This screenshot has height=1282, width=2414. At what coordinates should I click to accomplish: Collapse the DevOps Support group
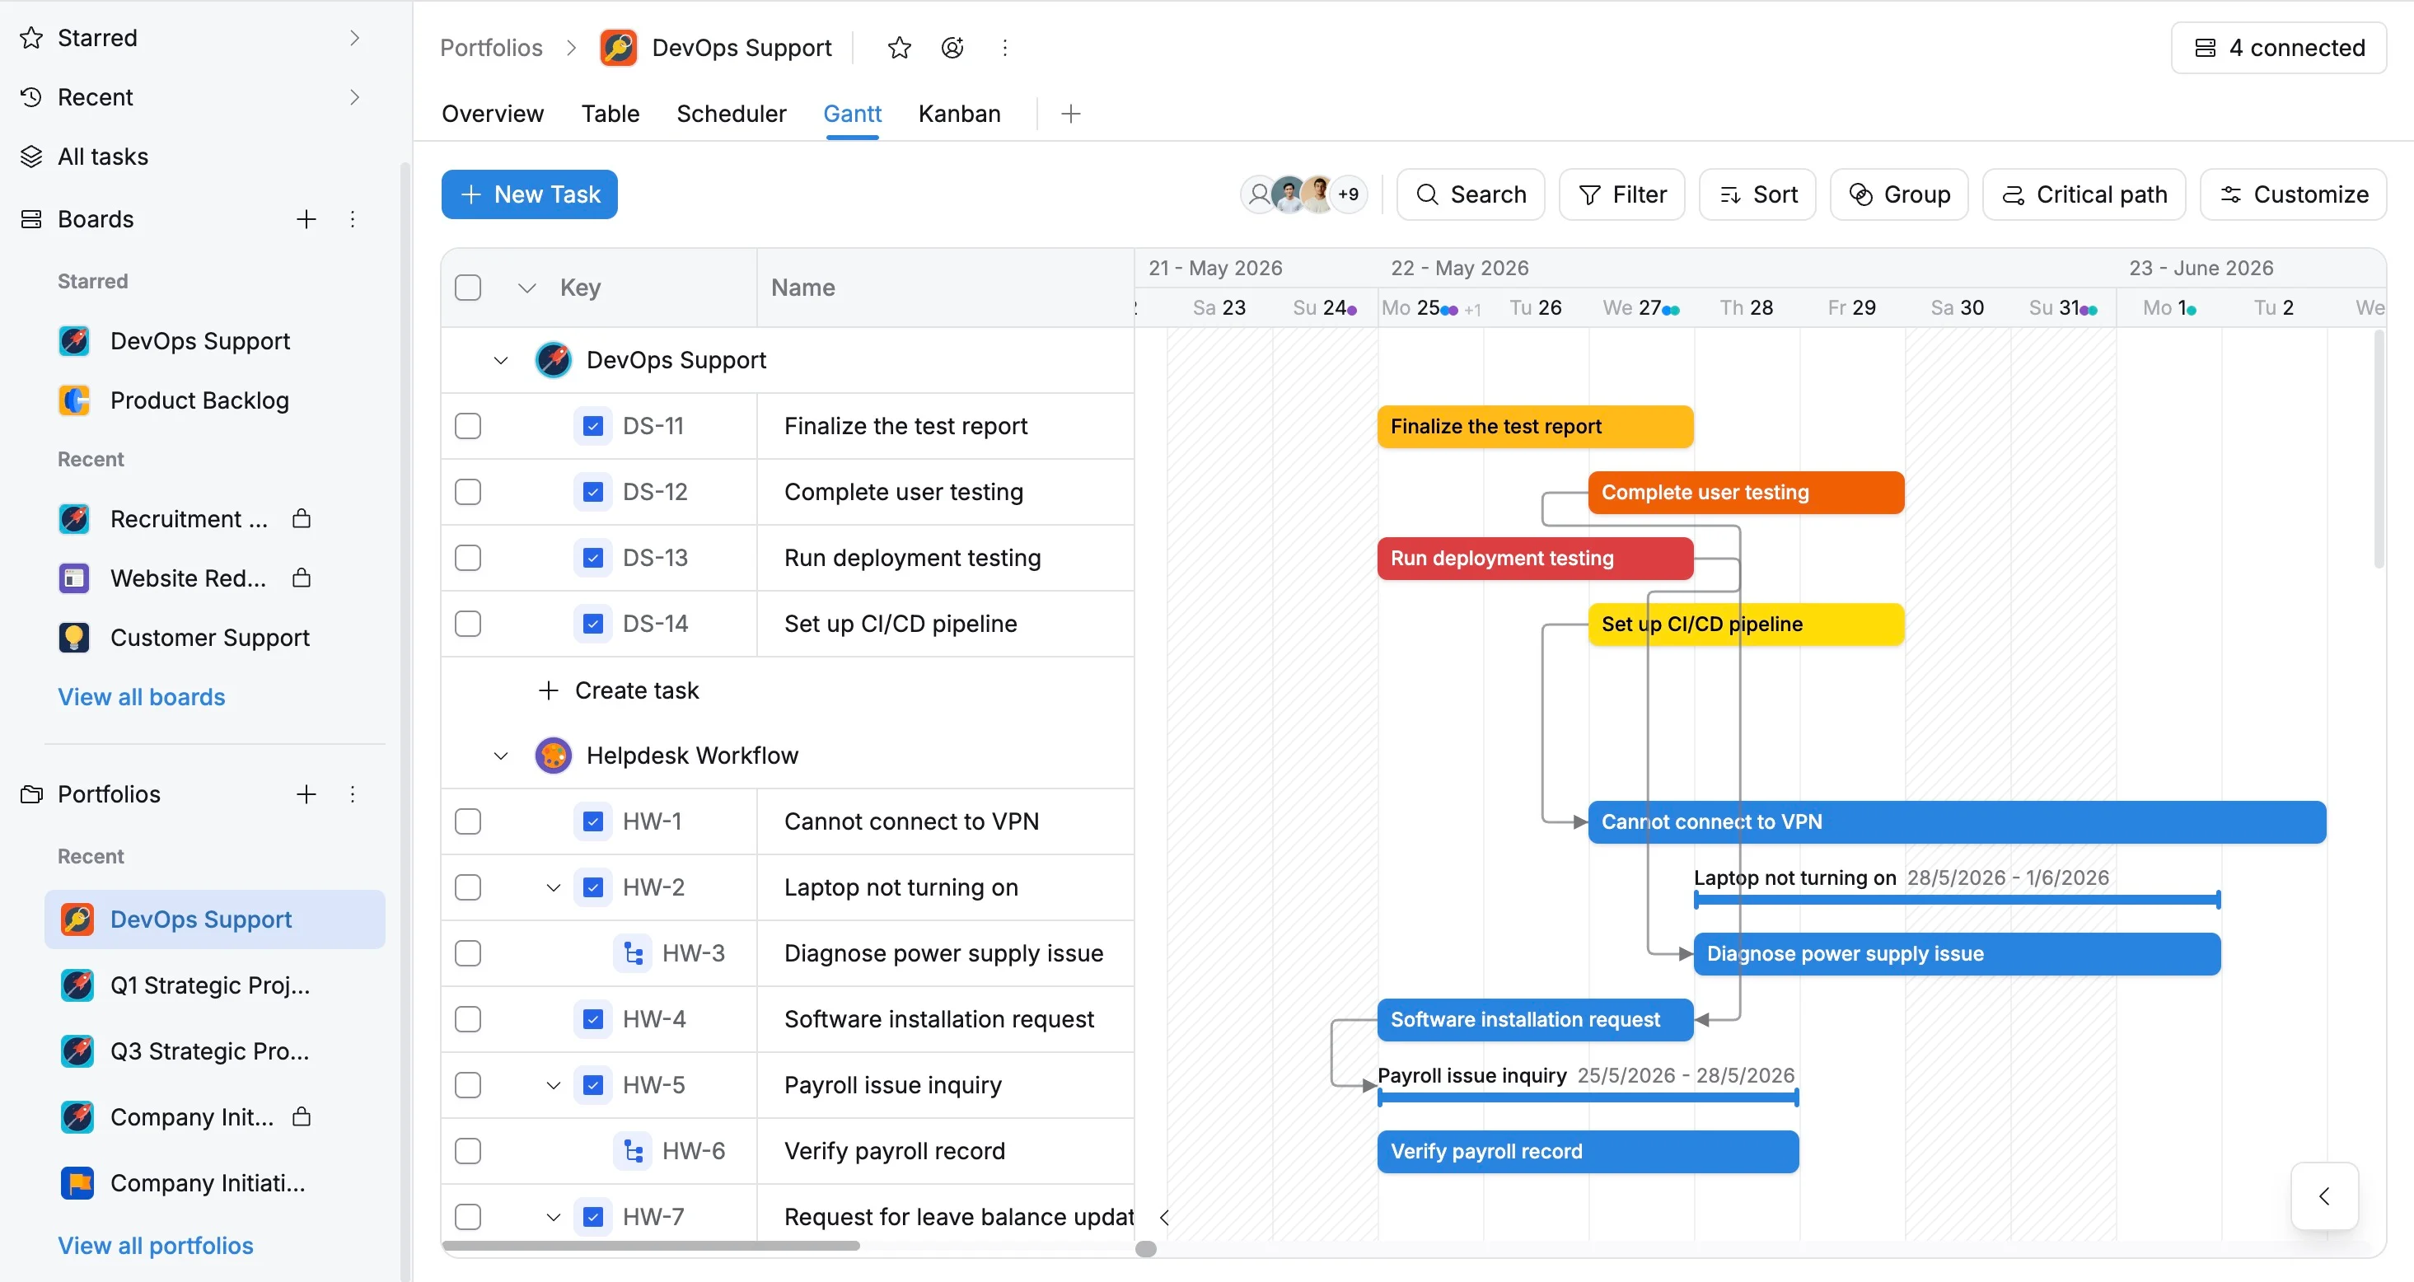[x=500, y=361]
